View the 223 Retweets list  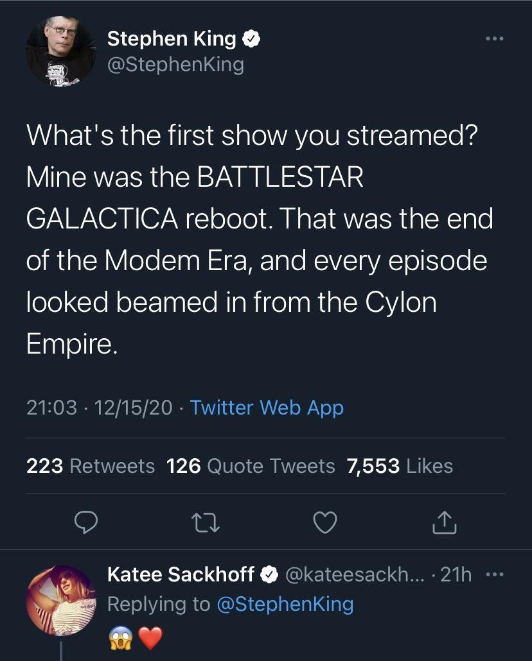coord(91,466)
